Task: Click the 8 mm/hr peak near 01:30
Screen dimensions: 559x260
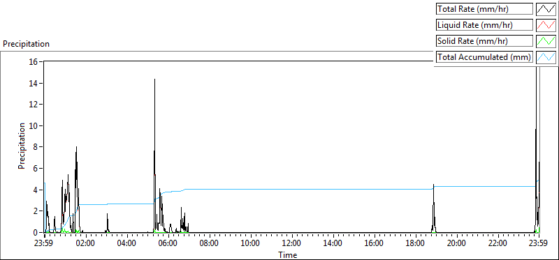Action: [x=76, y=147]
